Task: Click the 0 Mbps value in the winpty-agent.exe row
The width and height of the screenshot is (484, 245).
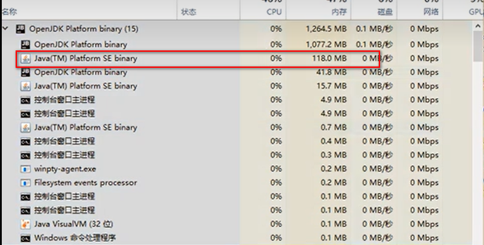Action: click(x=424, y=169)
